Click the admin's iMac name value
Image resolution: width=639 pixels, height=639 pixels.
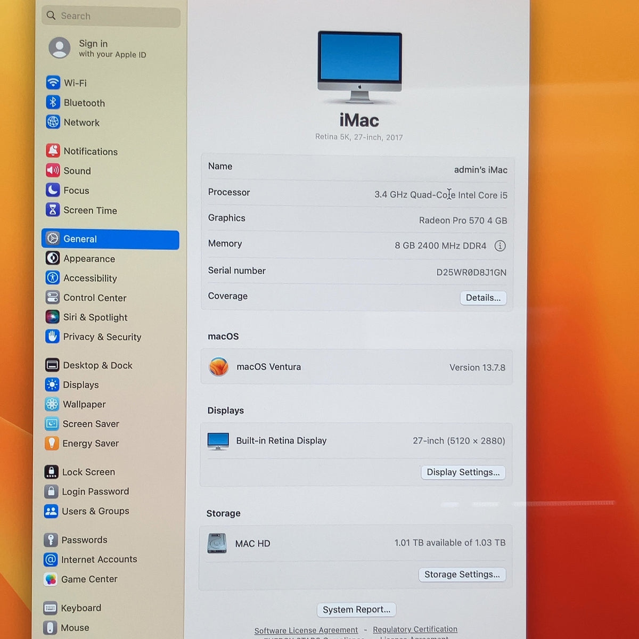click(x=480, y=170)
